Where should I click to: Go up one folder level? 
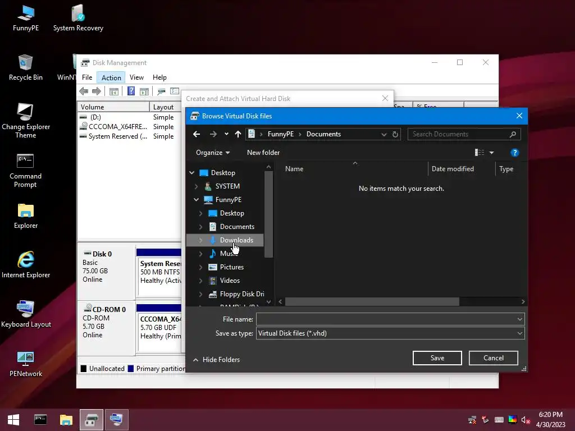coord(238,134)
